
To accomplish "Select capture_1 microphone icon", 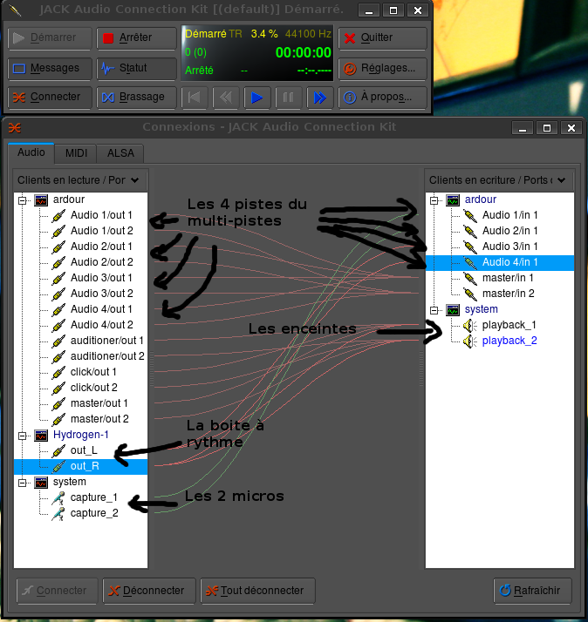I will point(58,498).
